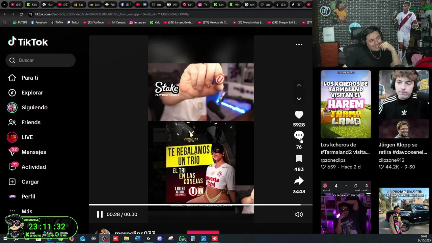Click browser back arrow
This screenshot has height=243, width=432.
pyautogui.click(x=5, y=14)
